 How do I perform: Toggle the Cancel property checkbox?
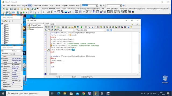tap(13, 63)
